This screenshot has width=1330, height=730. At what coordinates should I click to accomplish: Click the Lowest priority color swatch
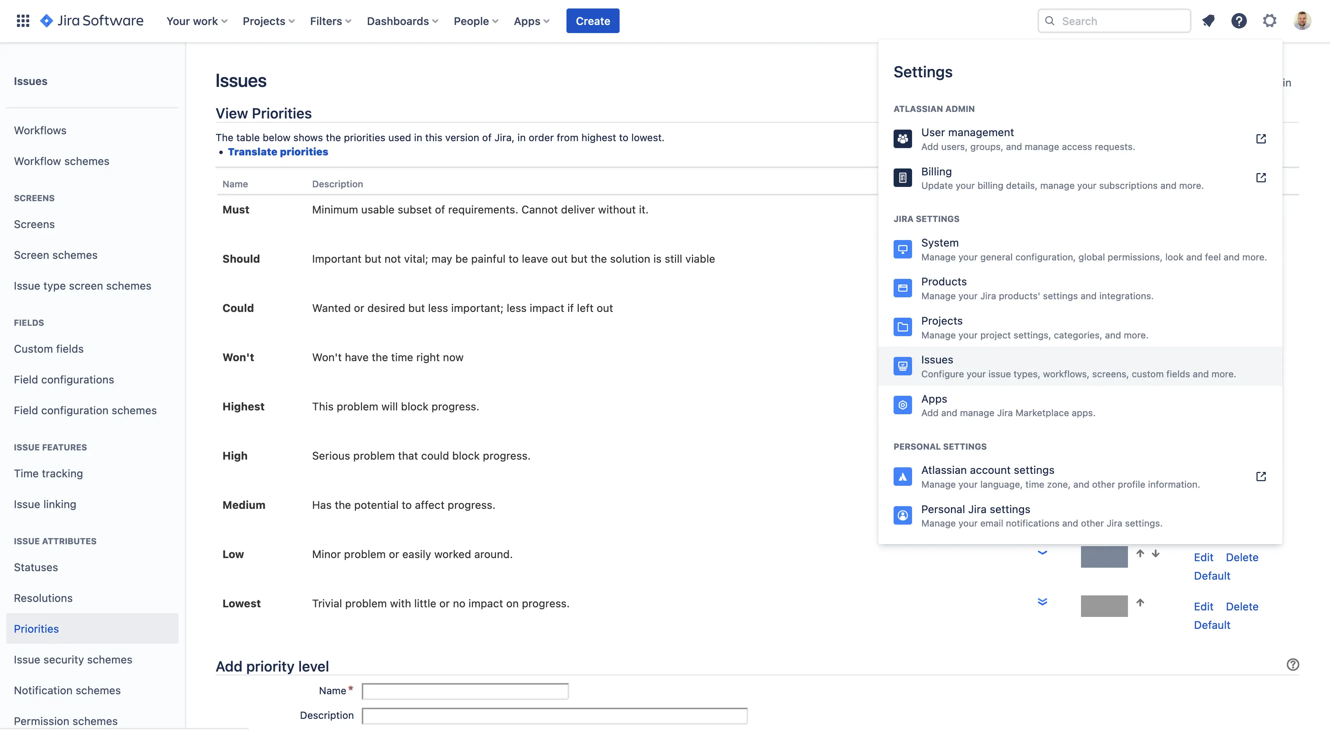[1104, 606]
